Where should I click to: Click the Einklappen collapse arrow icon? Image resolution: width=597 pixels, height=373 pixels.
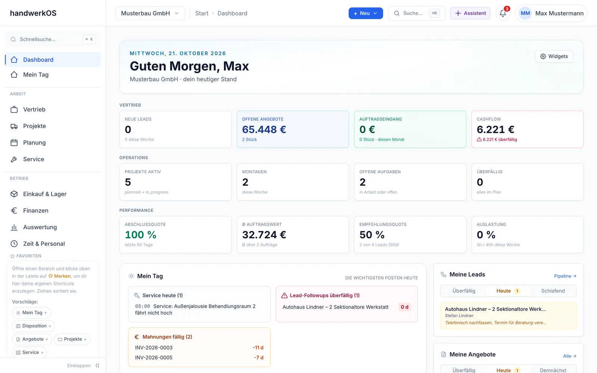pos(97,366)
